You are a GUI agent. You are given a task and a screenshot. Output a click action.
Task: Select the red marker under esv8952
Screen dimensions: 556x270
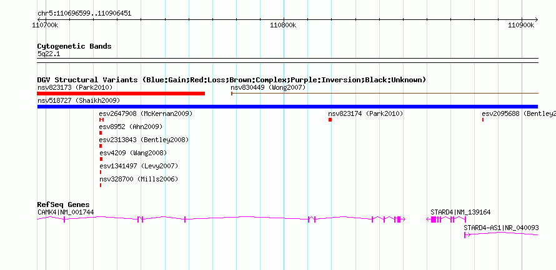click(101, 133)
